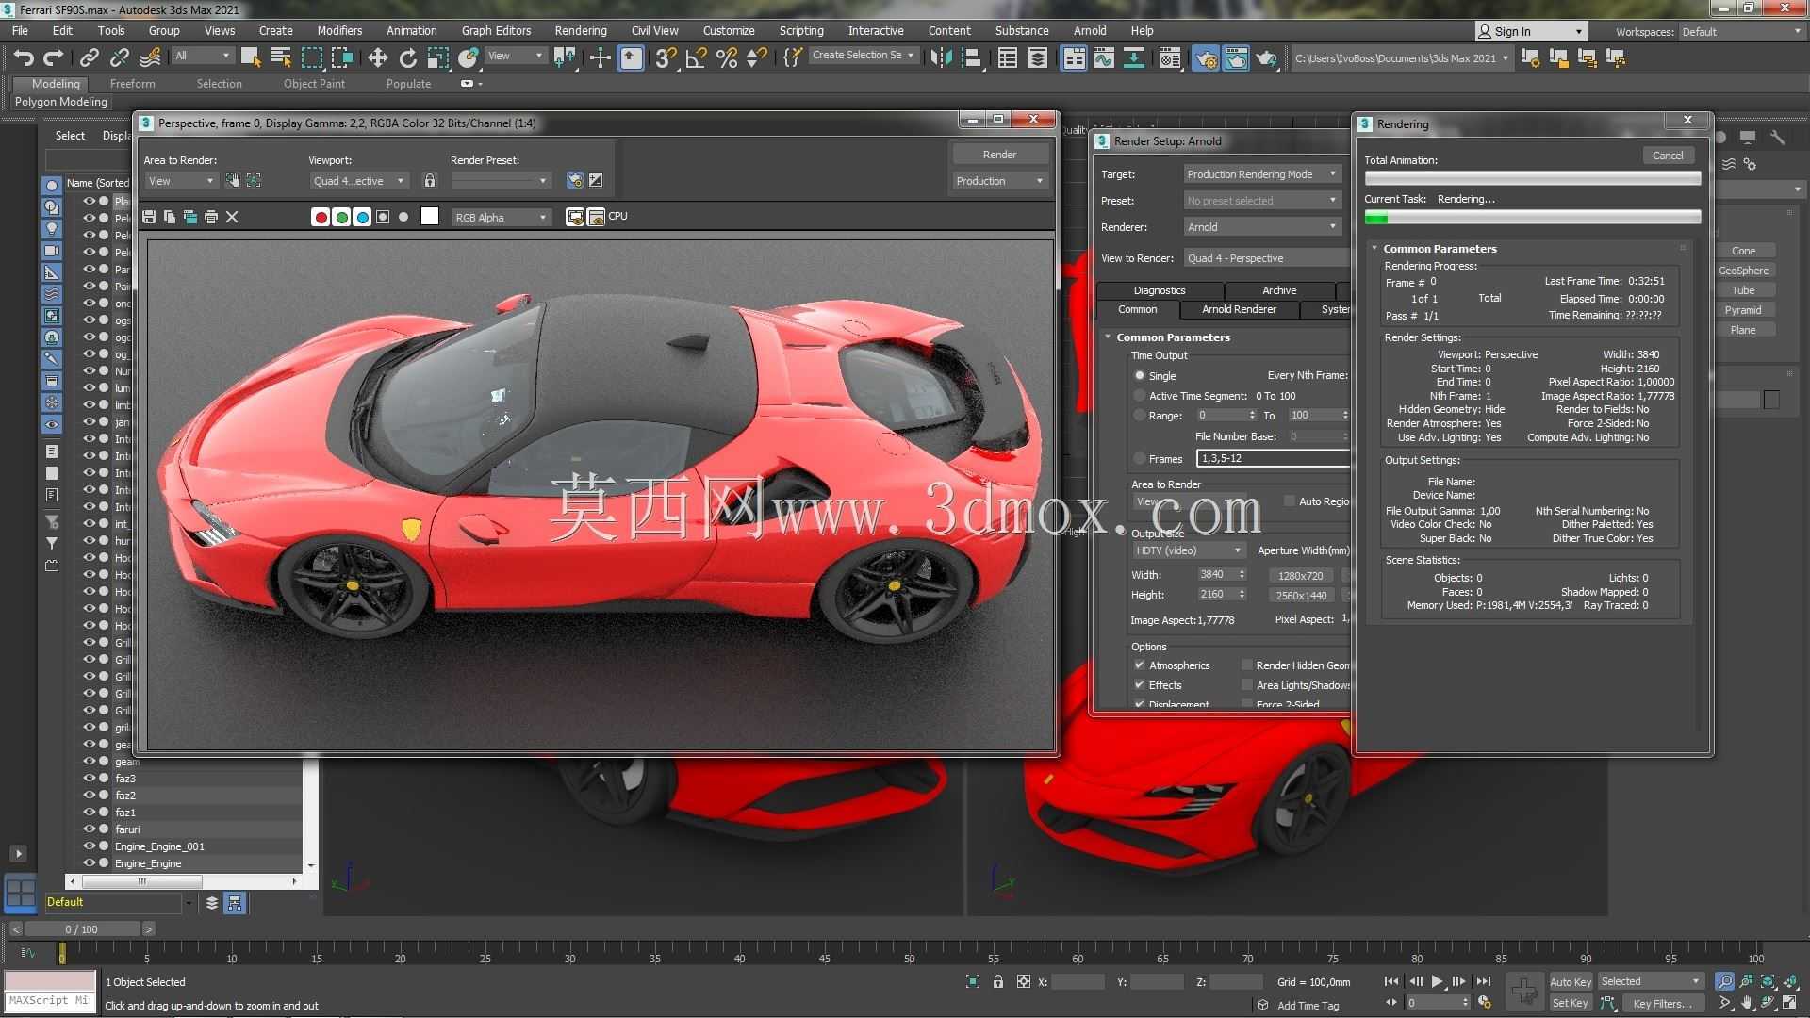Click the 1280x720 resolution preset
This screenshot has height=1018, width=1810.
(x=1301, y=576)
